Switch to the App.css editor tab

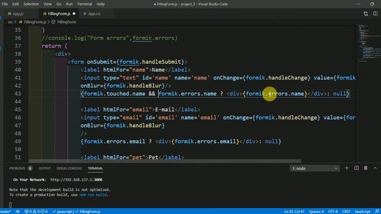94,14
